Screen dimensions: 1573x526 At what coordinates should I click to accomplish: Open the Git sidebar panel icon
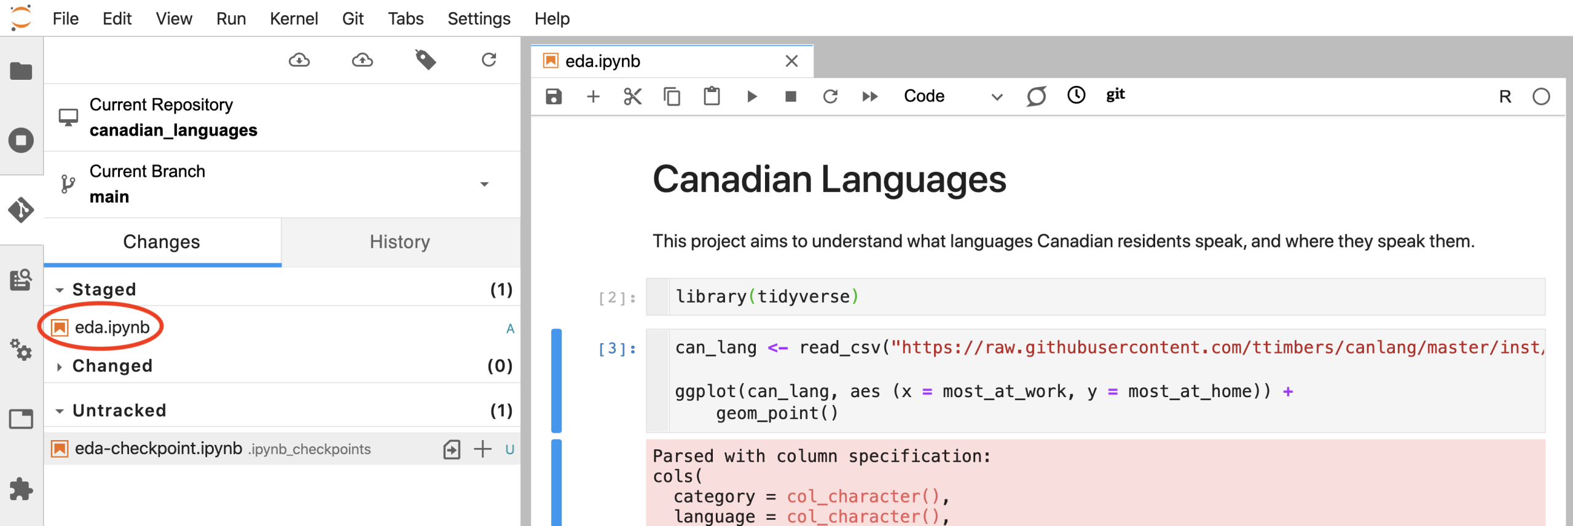tap(21, 210)
